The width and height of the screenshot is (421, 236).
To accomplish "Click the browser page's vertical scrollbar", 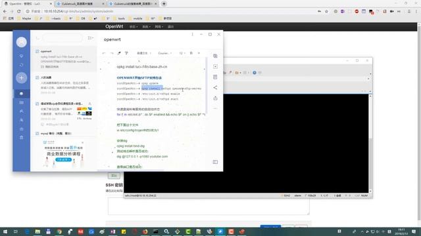I will pos(419,123).
